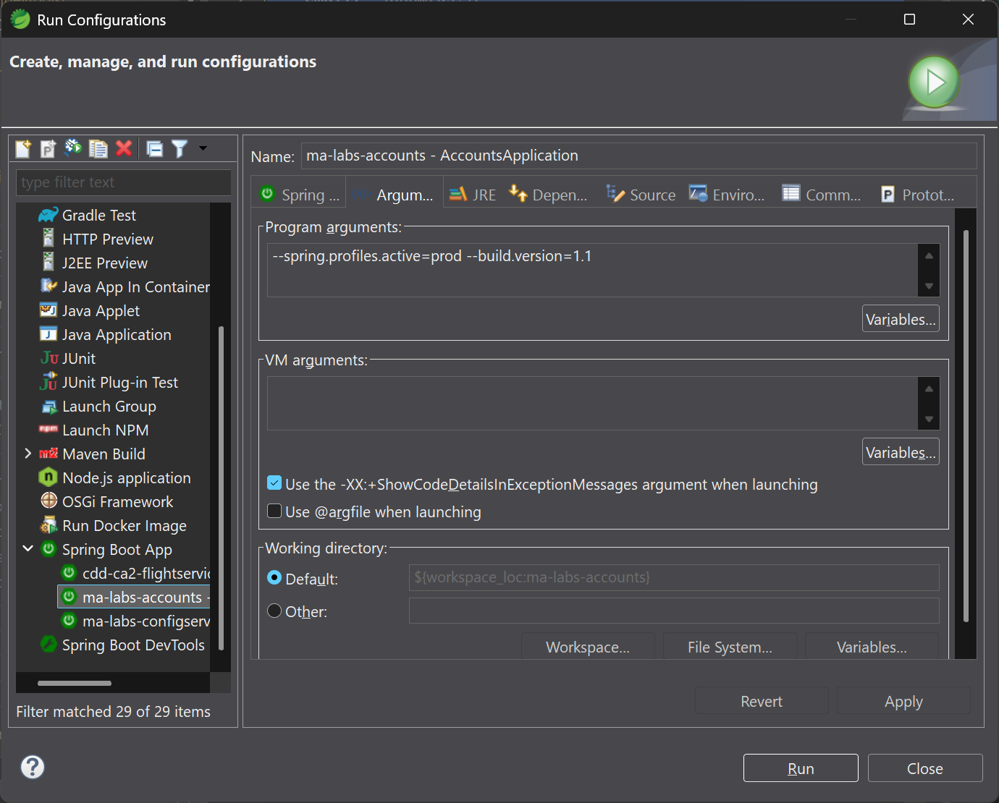Select Node.js application entry
This screenshot has height=803, width=999.
pos(114,477)
